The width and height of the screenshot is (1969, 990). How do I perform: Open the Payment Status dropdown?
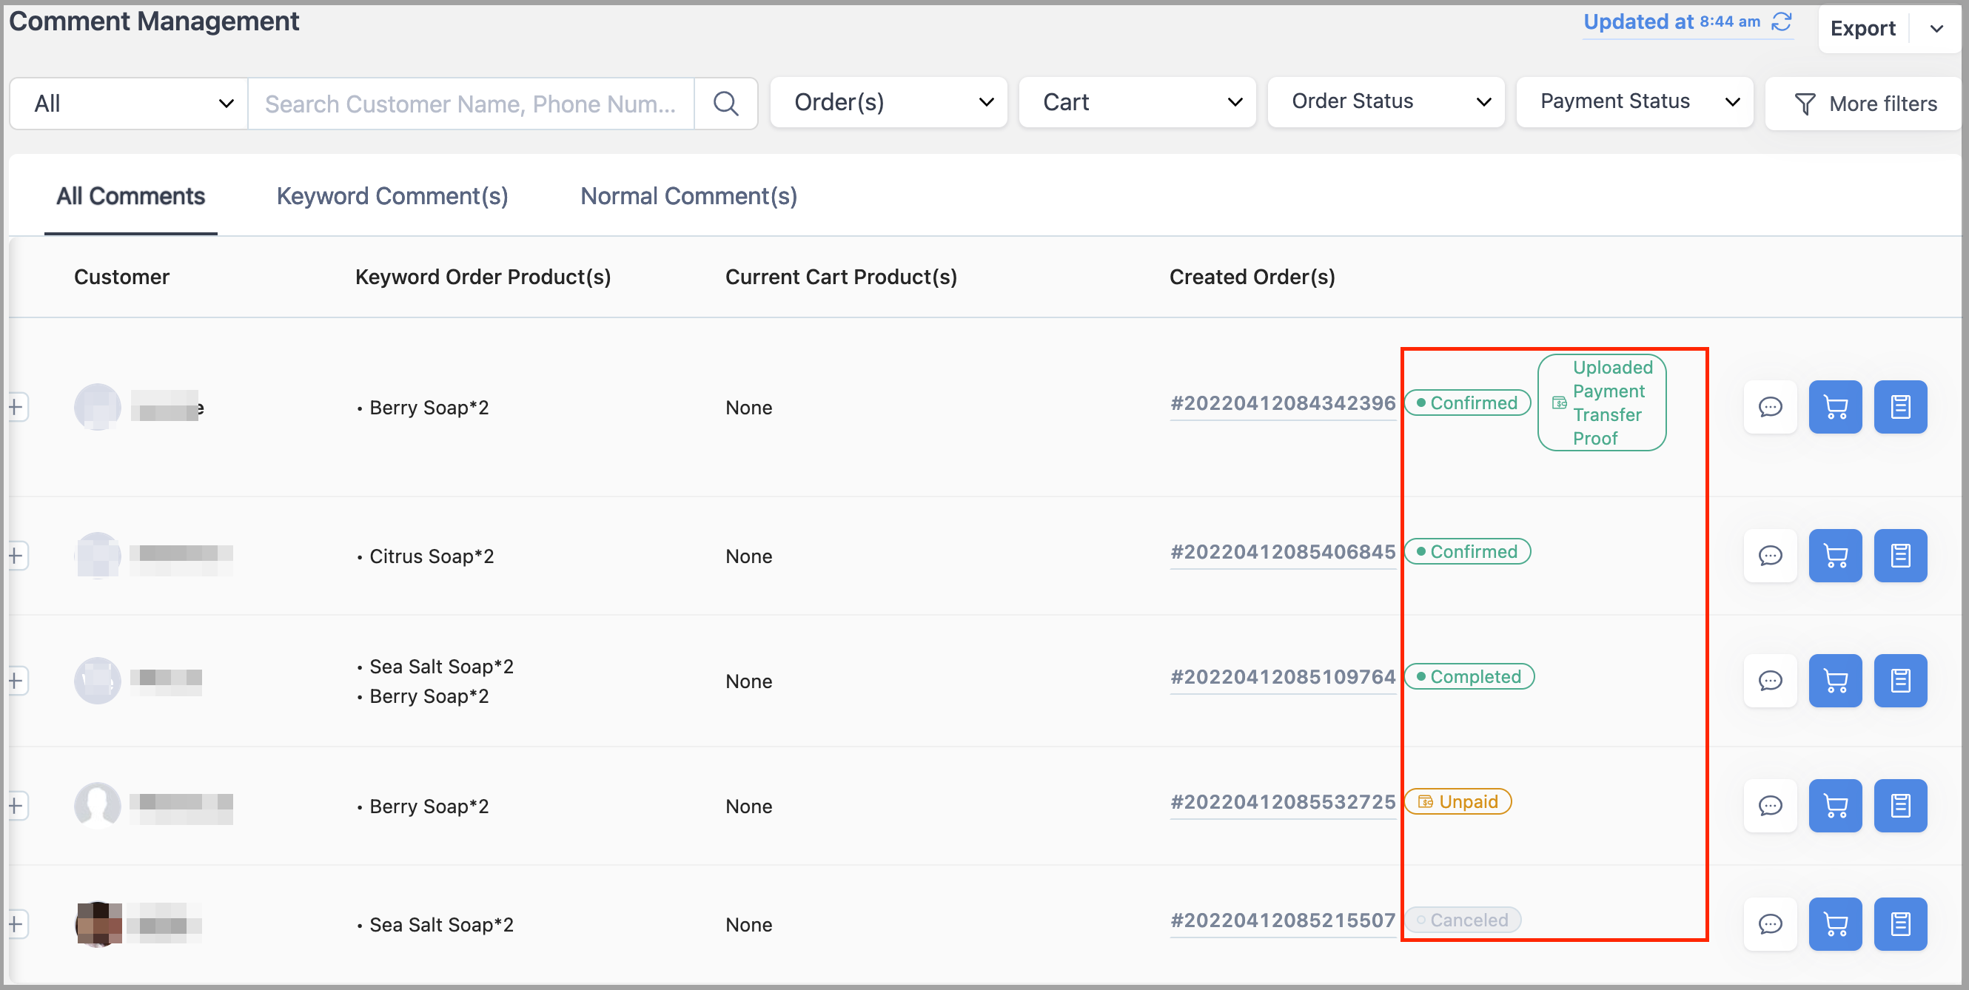click(1634, 102)
